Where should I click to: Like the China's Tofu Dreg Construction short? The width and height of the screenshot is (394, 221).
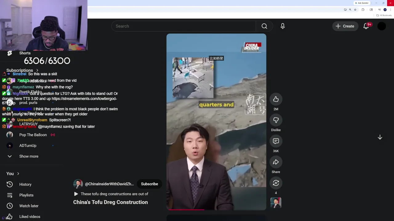click(x=276, y=99)
